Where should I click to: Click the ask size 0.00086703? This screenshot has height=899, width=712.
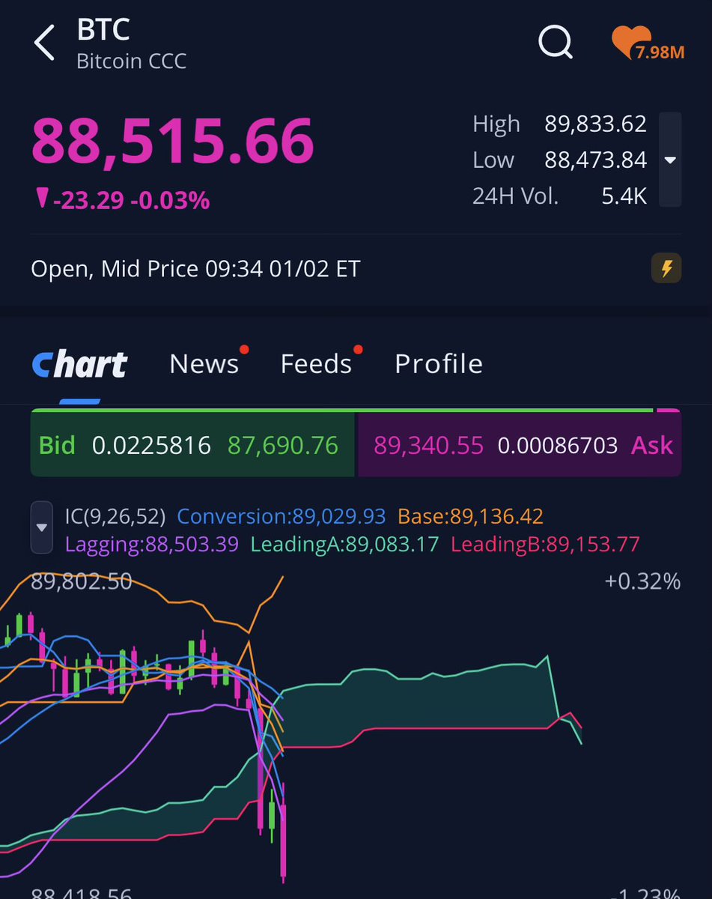tap(558, 446)
